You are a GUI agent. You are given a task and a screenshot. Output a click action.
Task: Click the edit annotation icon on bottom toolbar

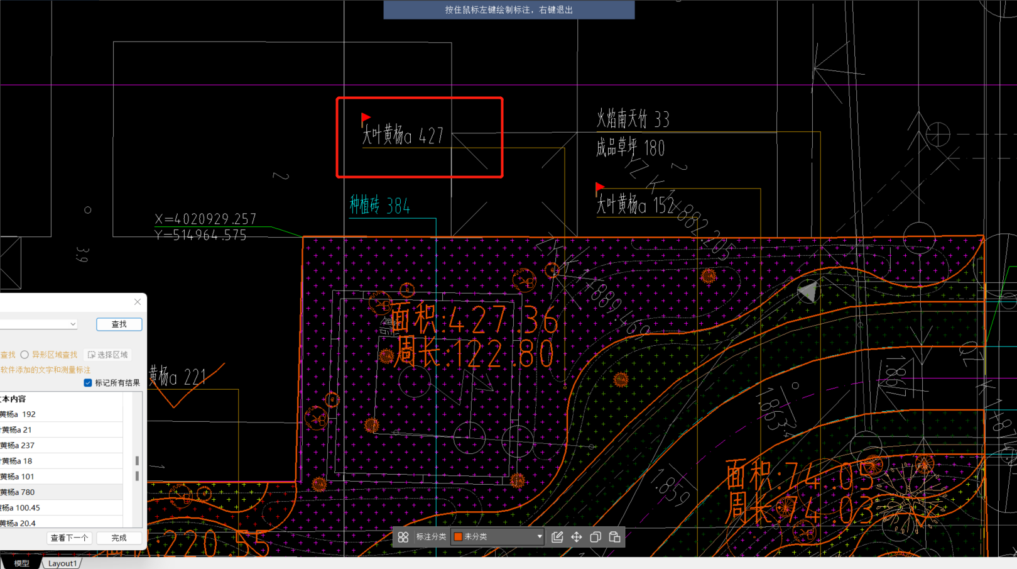557,537
